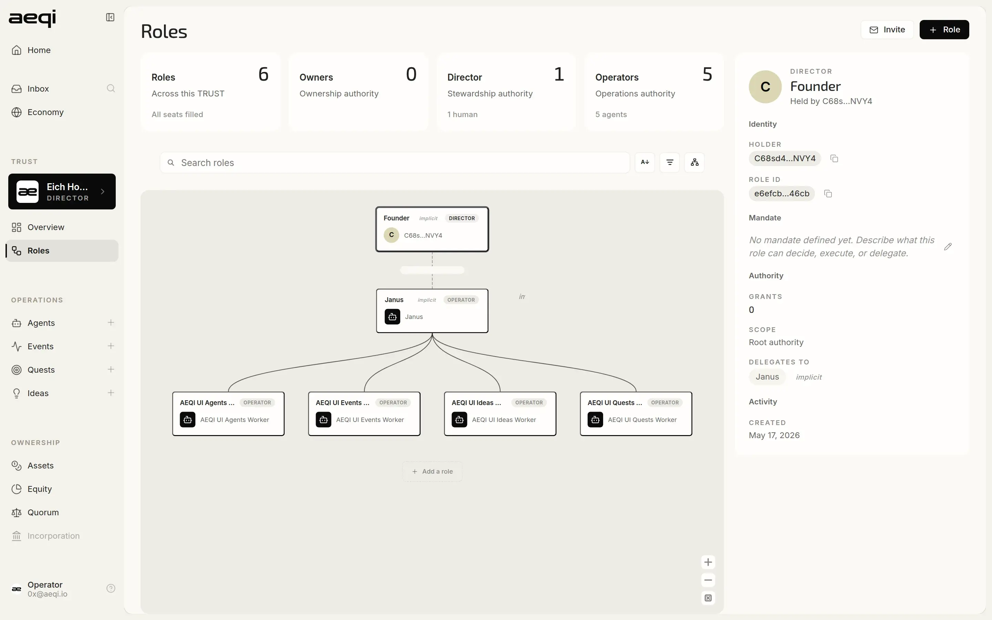The image size is (992, 620).
Task: Copy the holder address C68sd4...NVY4
Action: coord(834,158)
